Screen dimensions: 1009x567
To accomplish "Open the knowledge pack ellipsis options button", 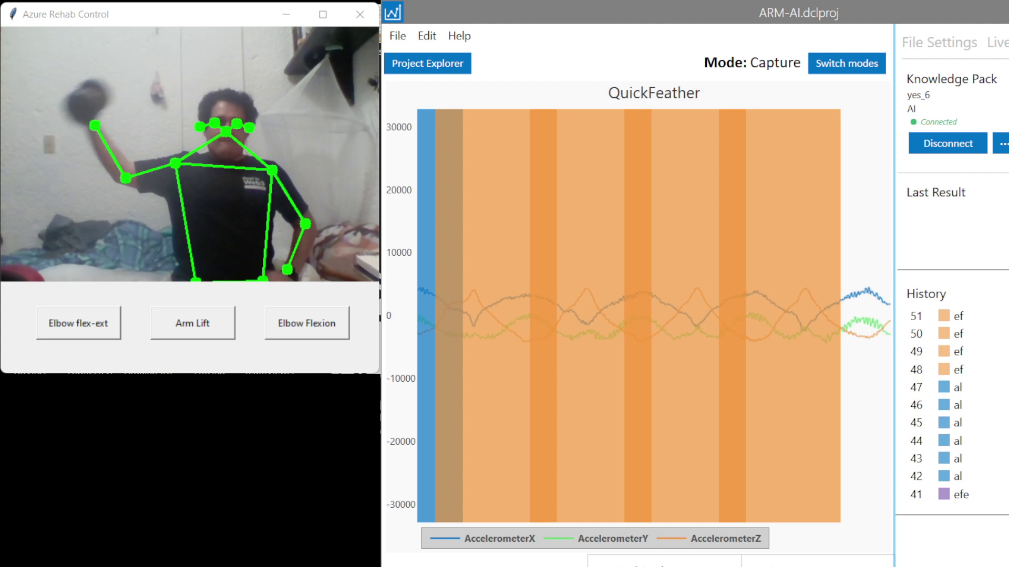I will (1003, 143).
